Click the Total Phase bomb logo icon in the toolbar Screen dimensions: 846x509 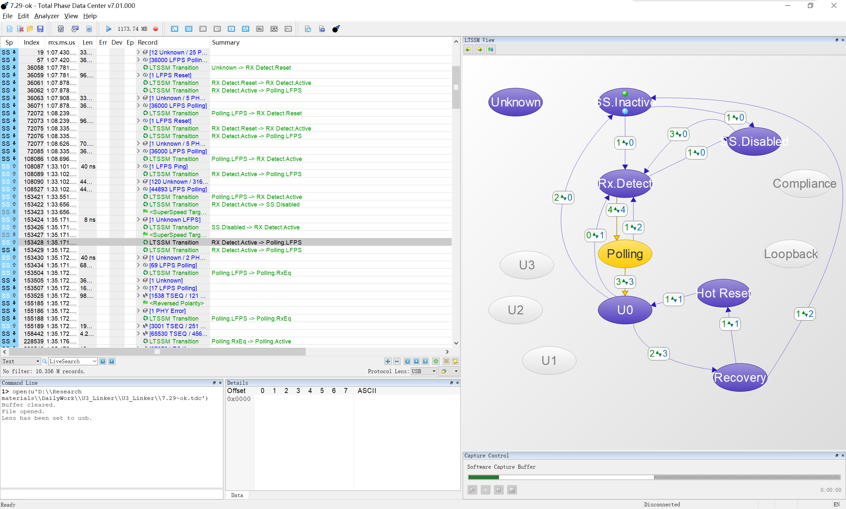tap(336, 29)
